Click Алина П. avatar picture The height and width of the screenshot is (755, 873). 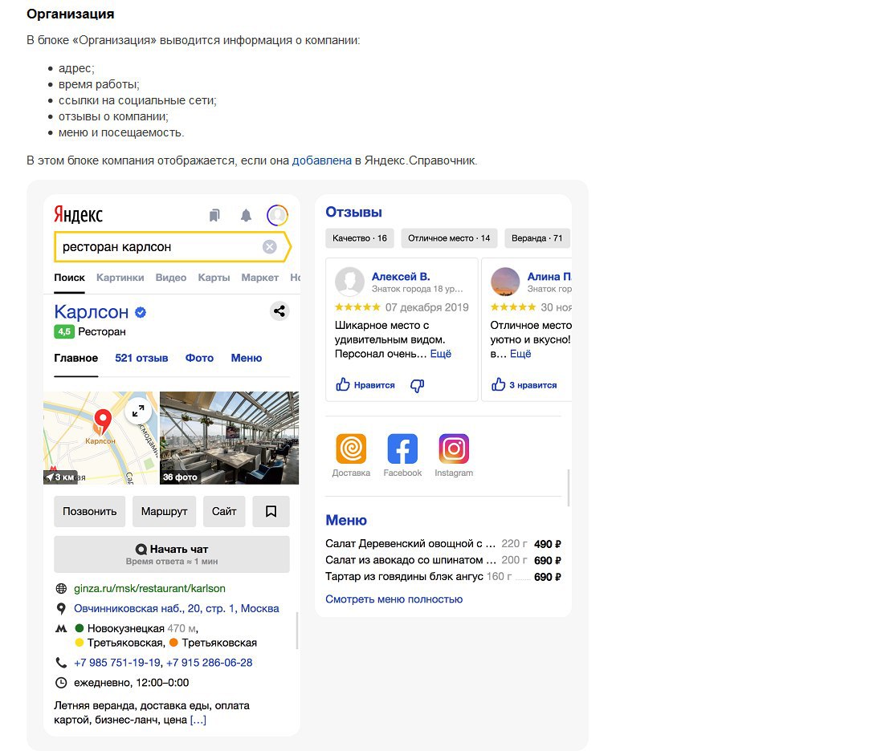pyautogui.click(x=505, y=282)
